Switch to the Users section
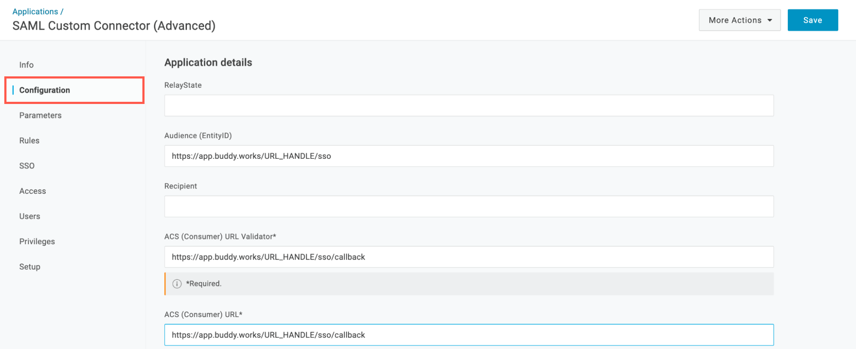The image size is (856, 349). pos(30,216)
